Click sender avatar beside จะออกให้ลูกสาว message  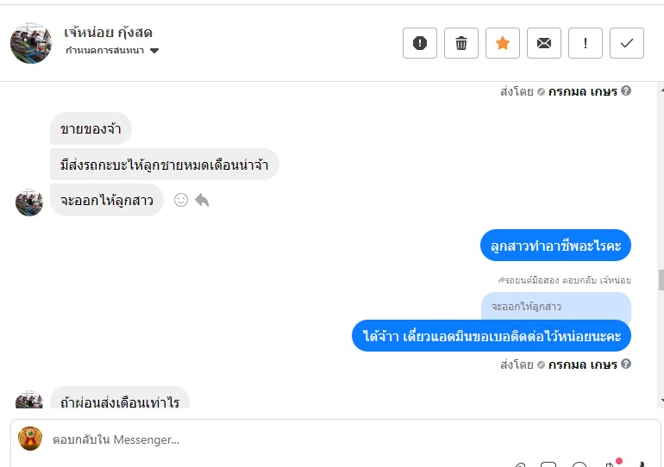[x=29, y=202]
